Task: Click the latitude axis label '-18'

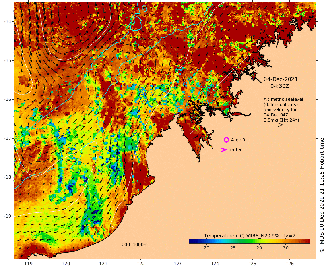Action: pos(8,177)
